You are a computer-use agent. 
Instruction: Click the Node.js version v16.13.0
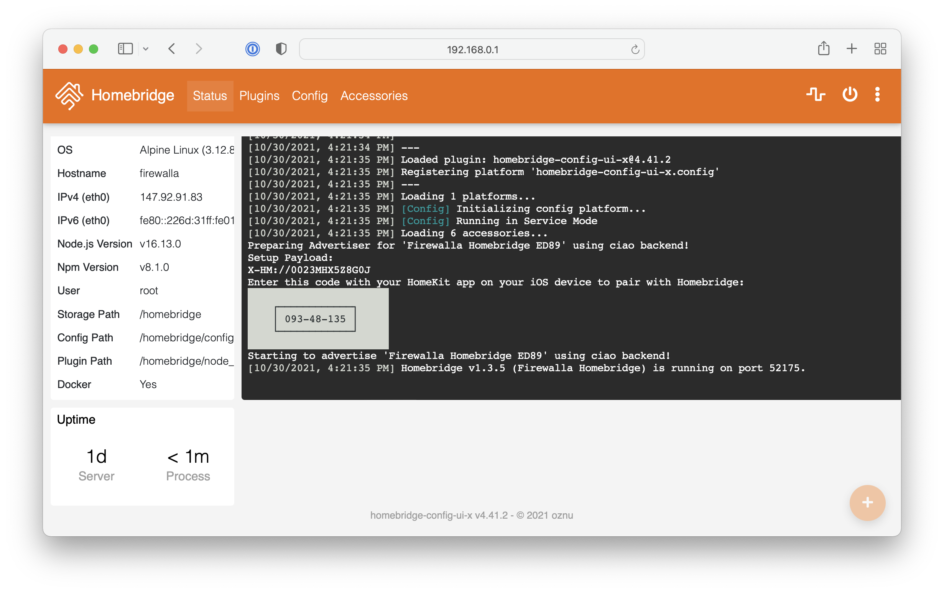point(160,244)
